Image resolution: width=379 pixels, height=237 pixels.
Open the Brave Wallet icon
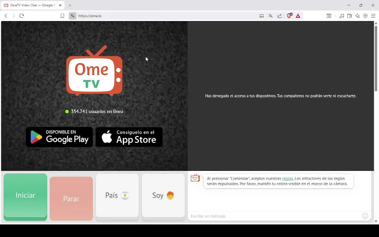pos(349,16)
